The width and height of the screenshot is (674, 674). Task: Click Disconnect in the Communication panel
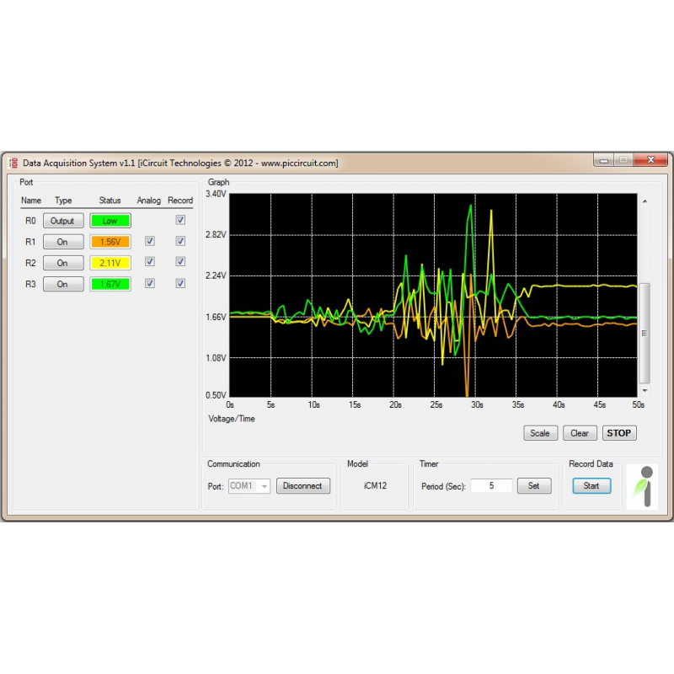pyautogui.click(x=303, y=485)
